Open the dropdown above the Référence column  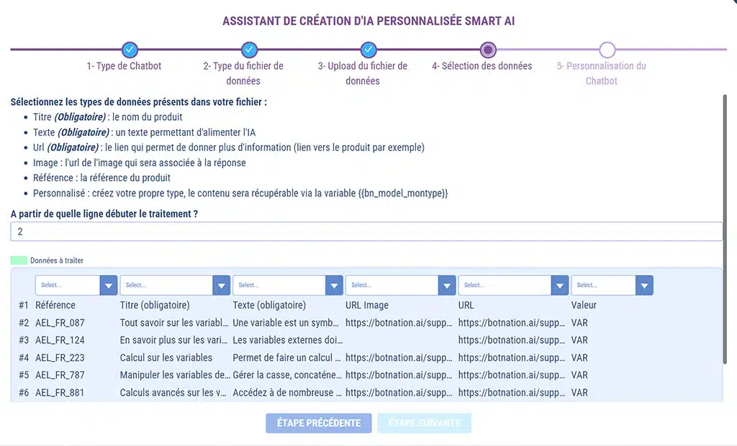[x=76, y=286]
